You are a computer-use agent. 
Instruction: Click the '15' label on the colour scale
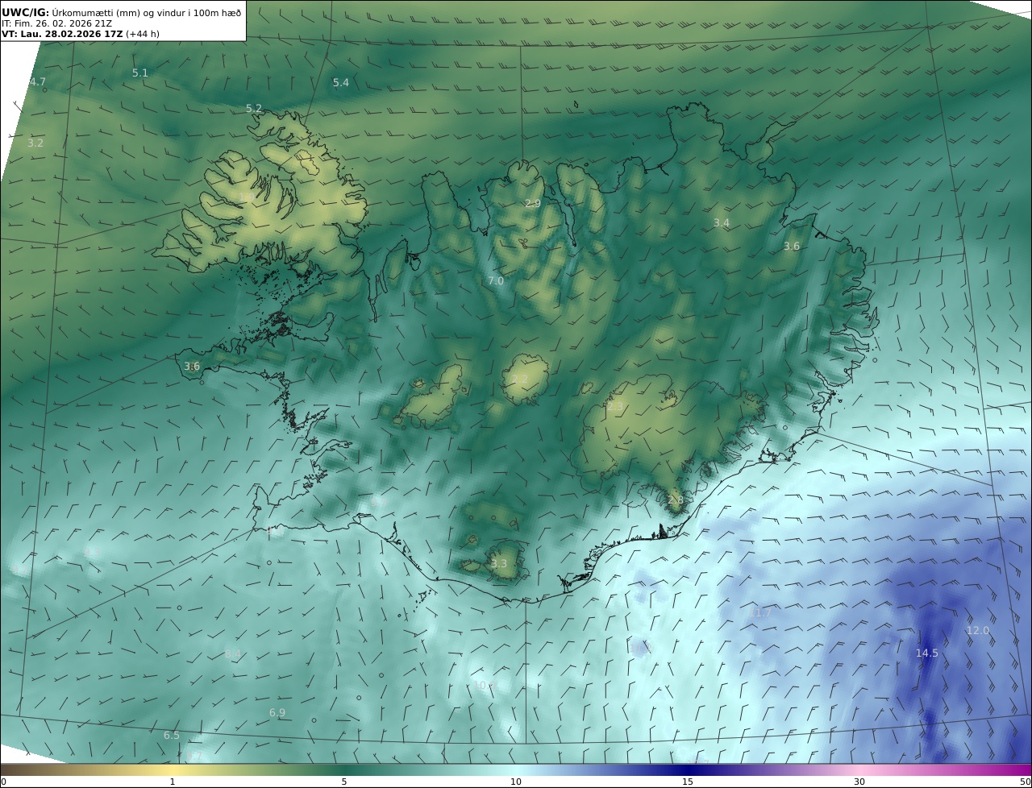(688, 782)
